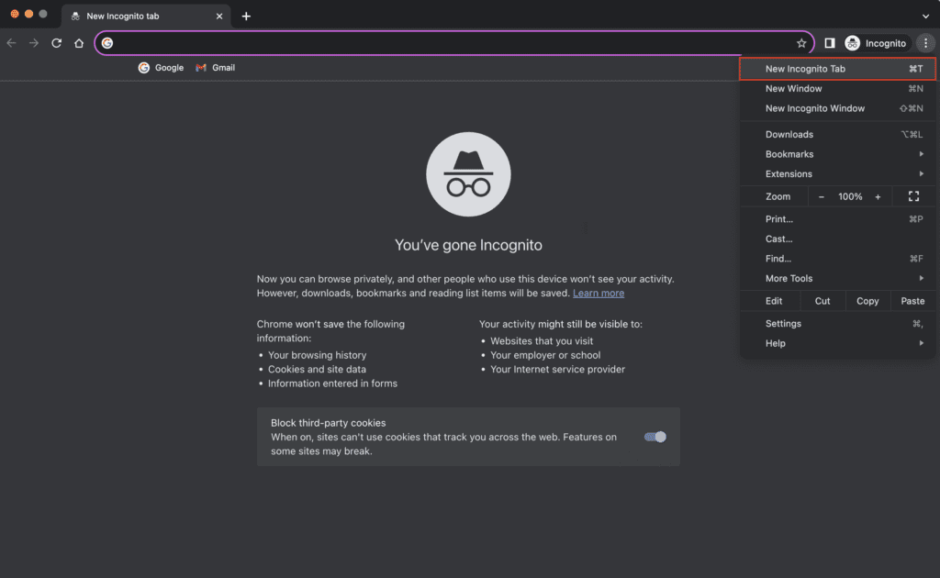Open Settings from the menu
Screen dimensions: 940x578
(x=837, y=324)
